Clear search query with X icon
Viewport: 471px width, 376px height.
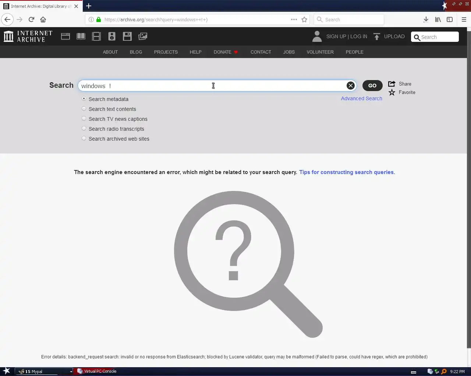click(x=351, y=86)
